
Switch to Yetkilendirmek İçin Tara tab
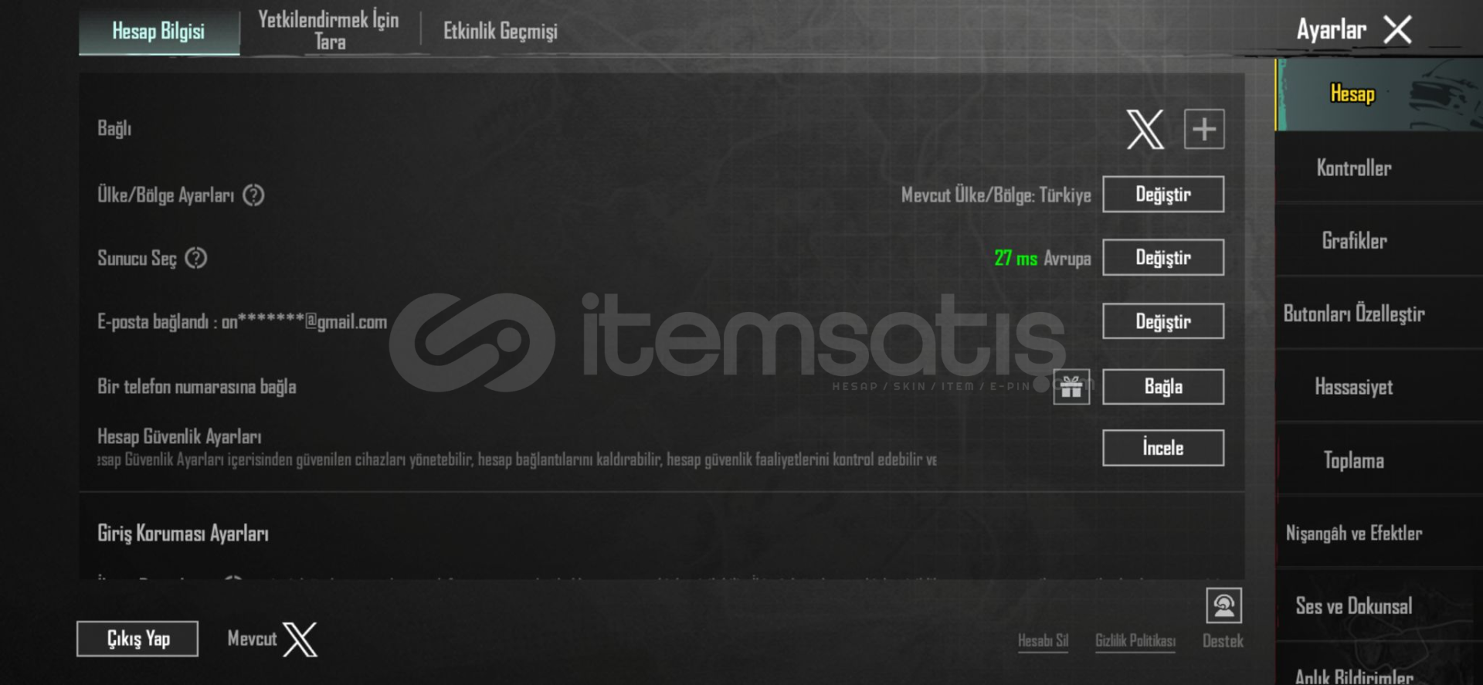pyautogui.click(x=329, y=31)
